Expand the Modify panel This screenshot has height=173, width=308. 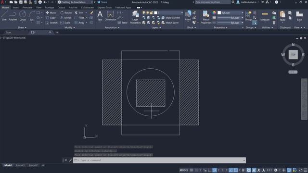pyautogui.click(x=69, y=28)
